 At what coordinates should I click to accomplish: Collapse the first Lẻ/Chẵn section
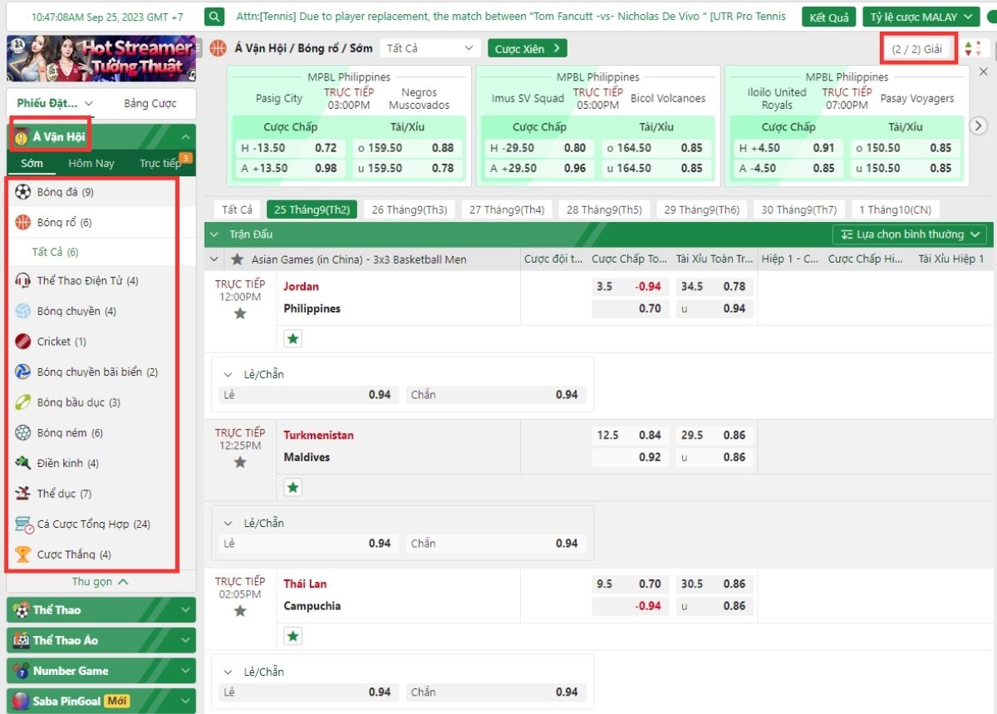[x=228, y=374]
